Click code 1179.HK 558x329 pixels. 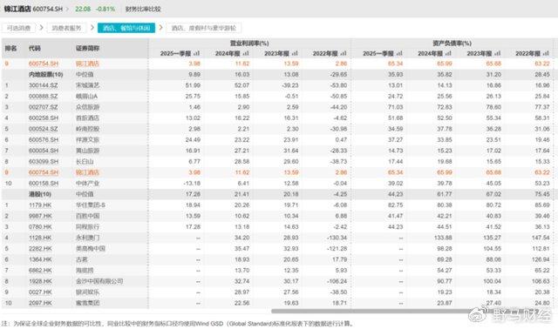[40, 205]
